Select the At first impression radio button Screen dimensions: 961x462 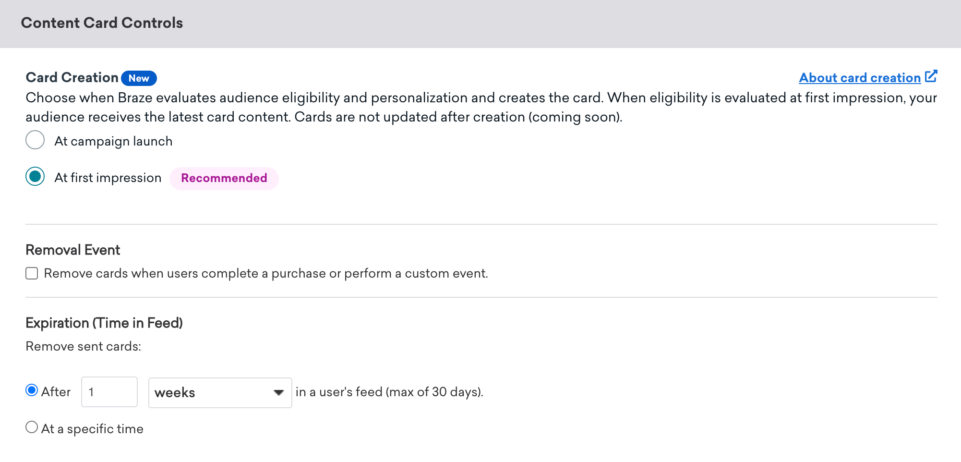pos(35,177)
